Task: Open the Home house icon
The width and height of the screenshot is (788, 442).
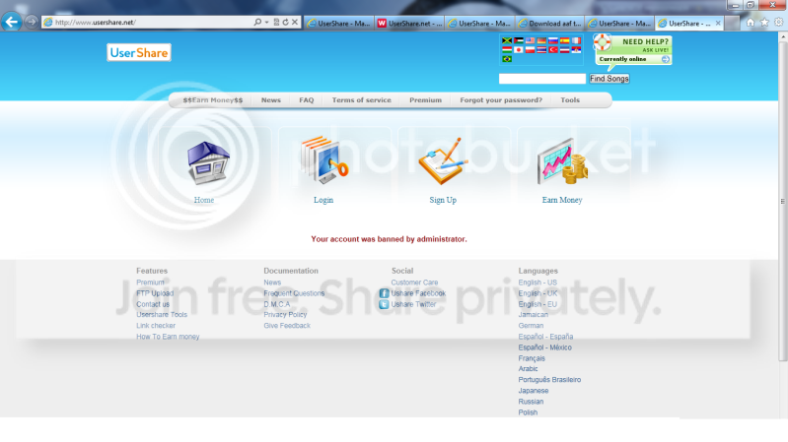Action: (208, 162)
